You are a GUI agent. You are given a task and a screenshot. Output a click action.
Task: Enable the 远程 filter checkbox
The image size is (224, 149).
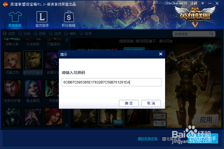coord(35,34)
